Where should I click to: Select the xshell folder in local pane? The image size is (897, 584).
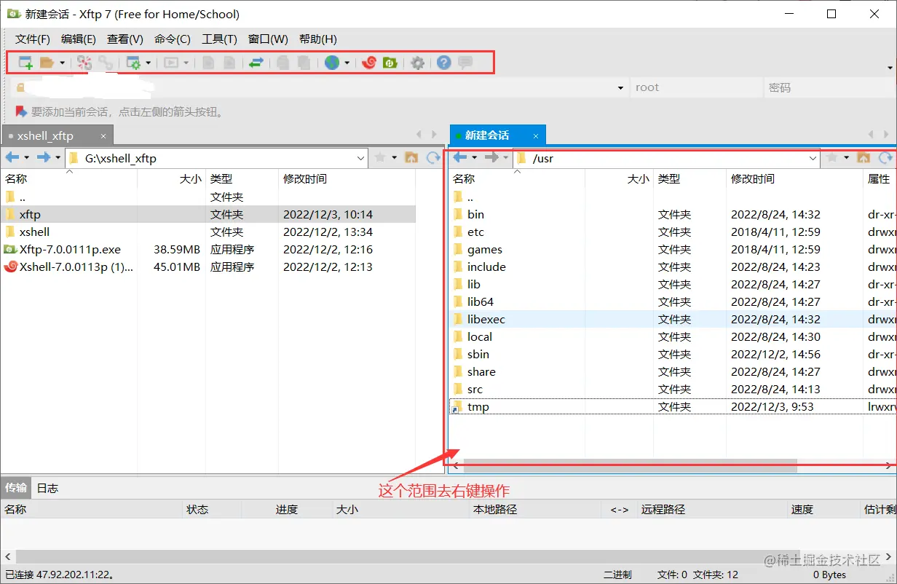click(x=208, y=232)
